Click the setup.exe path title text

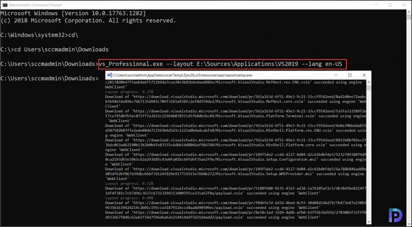183,75
